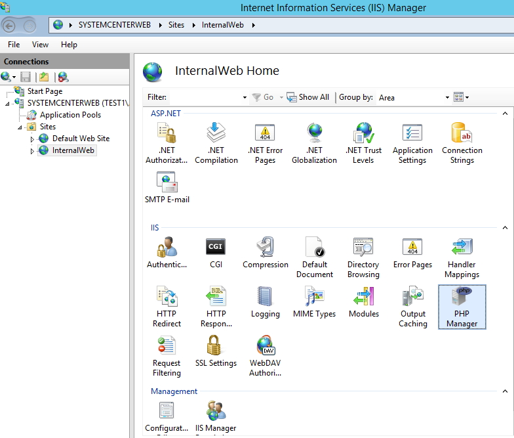514x438 pixels.
Task: Open the View menu
Action: pyautogui.click(x=40, y=45)
